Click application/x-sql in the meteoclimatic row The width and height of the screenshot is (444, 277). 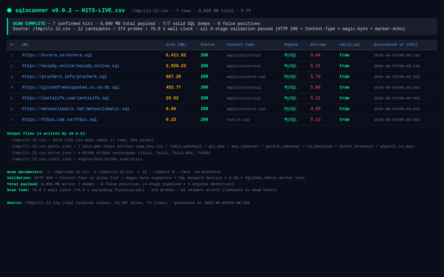pyautogui.click(x=246, y=109)
